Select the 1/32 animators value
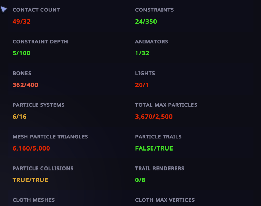Viewport: 261px width, 206px height. pos(142,53)
